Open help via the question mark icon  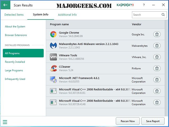[144, 5]
